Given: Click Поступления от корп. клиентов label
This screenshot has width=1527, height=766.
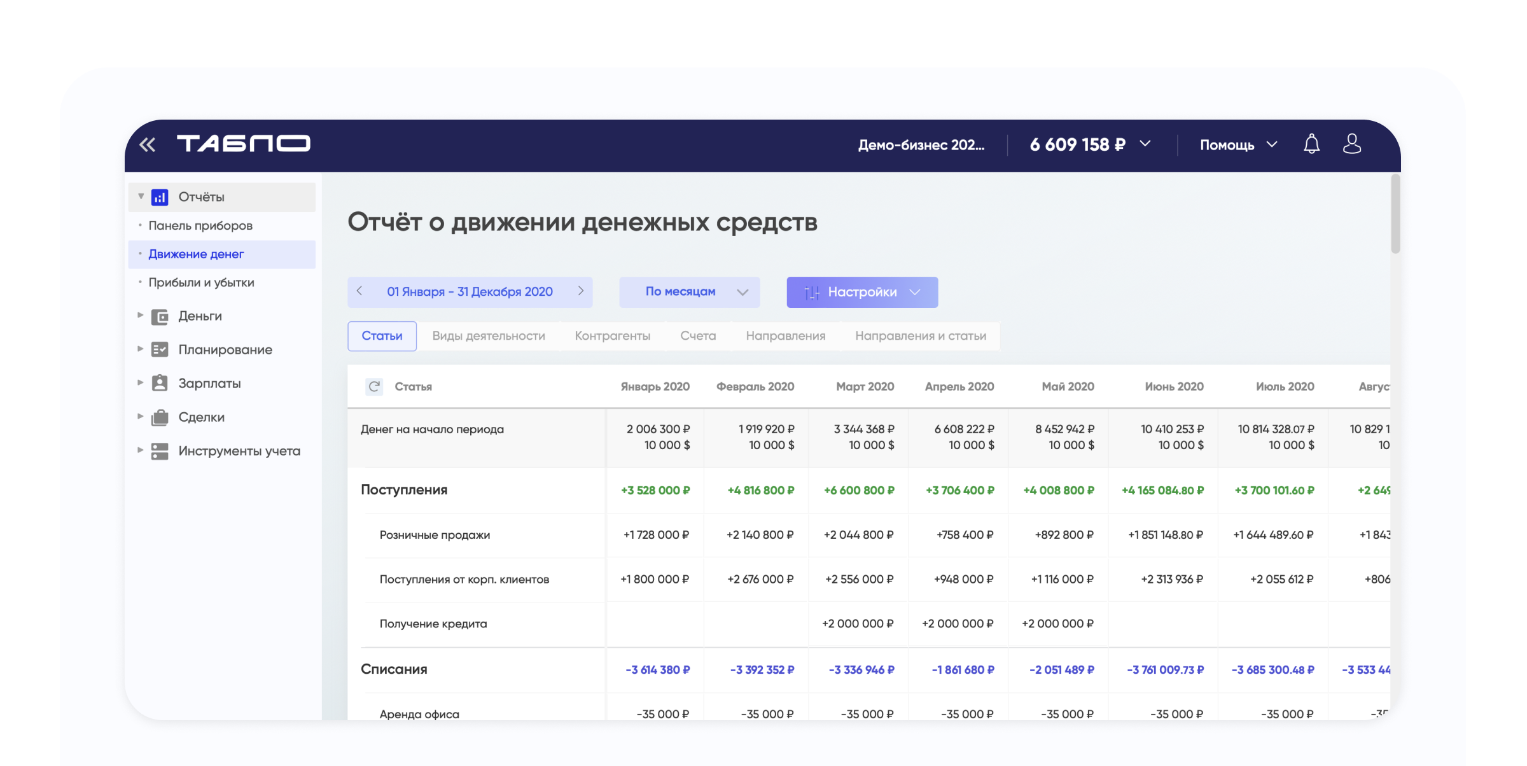Looking at the screenshot, I should click(464, 580).
